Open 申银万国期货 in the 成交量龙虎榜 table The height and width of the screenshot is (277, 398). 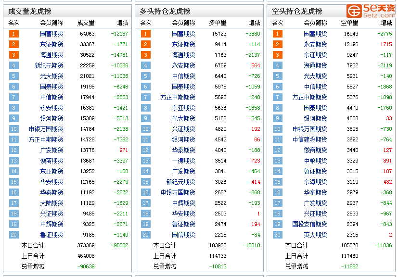click(x=46, y=129)
